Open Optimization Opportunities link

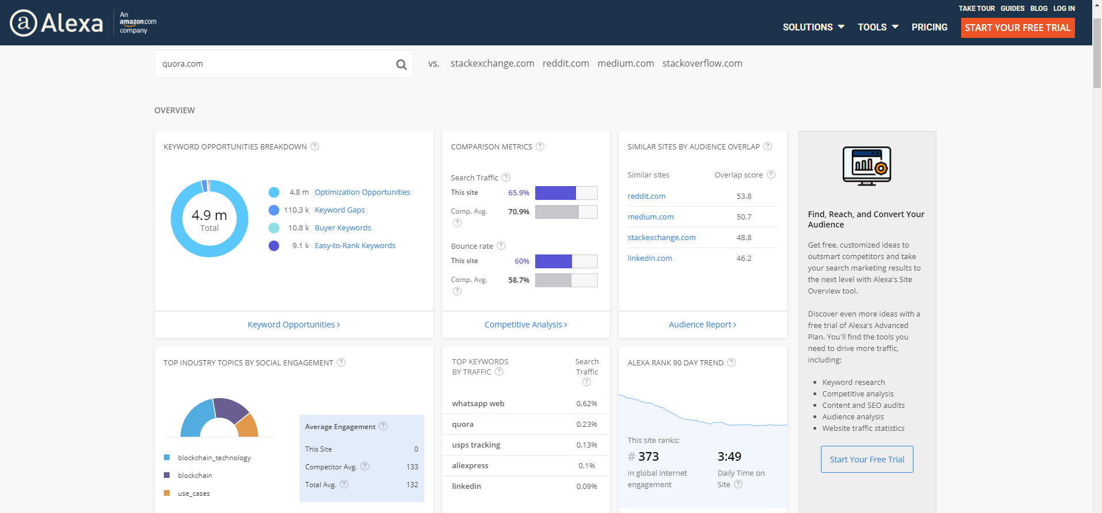click(362, 192)
